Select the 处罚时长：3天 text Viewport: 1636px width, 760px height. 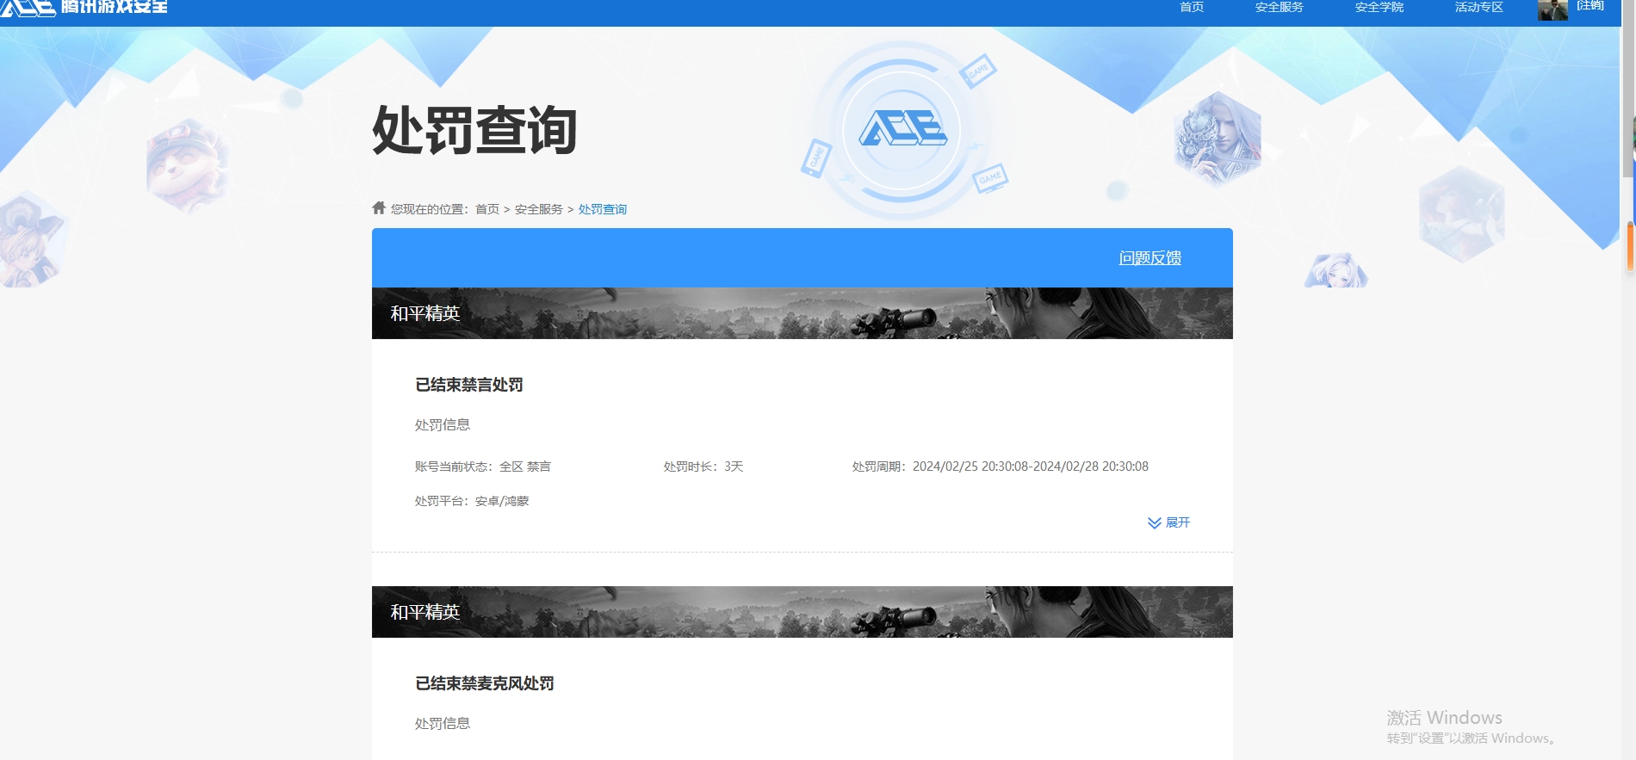703,467
